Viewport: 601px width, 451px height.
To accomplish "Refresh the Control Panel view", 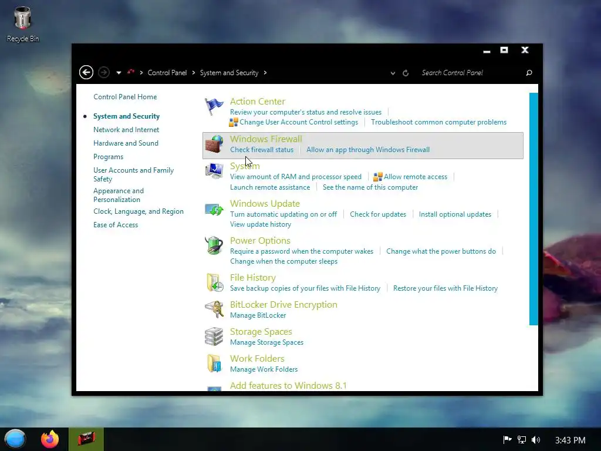I will coord(406,73).
